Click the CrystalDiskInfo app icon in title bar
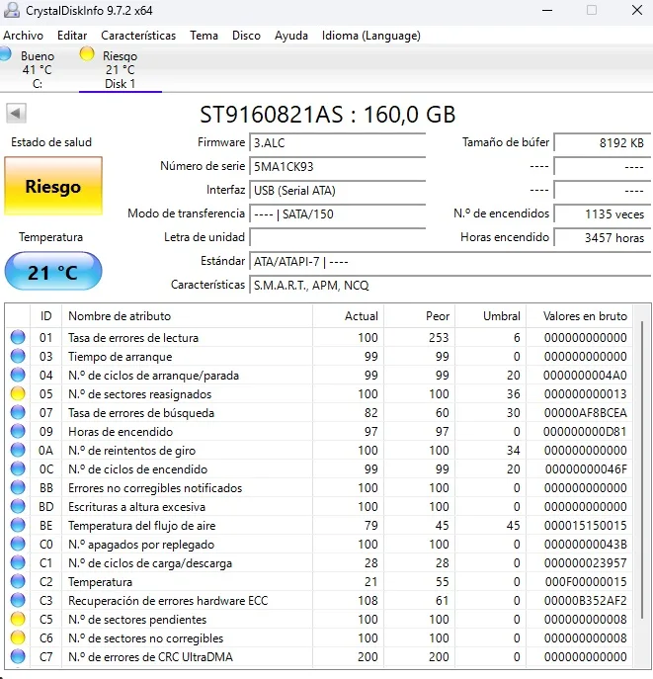The height and width of the screenshot is (679, 653). tap(11, 11)
